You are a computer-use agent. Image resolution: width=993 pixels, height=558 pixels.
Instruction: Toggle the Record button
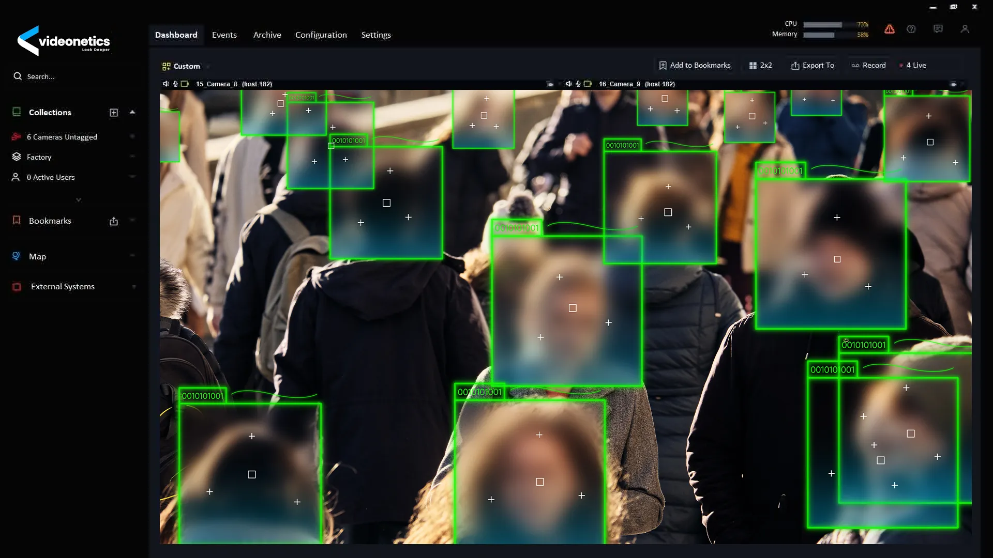pyautogui.click(x=869, y=66)
